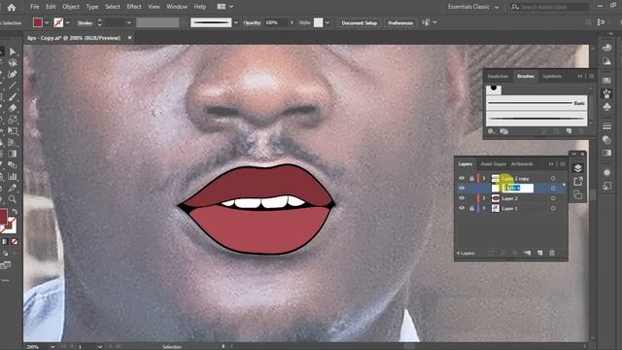Open graphic Style dropdown

327,22
